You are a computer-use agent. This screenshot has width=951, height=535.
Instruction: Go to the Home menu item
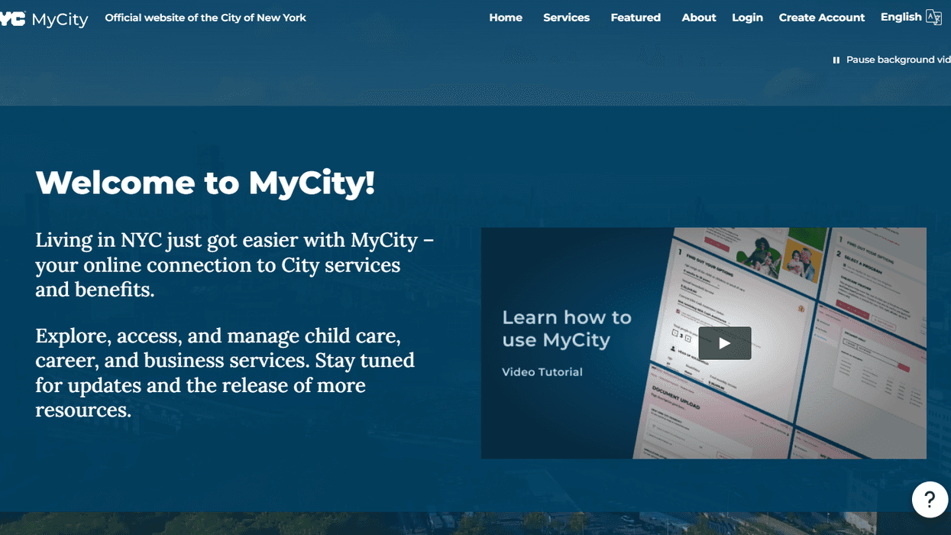(x=506, y=18)
